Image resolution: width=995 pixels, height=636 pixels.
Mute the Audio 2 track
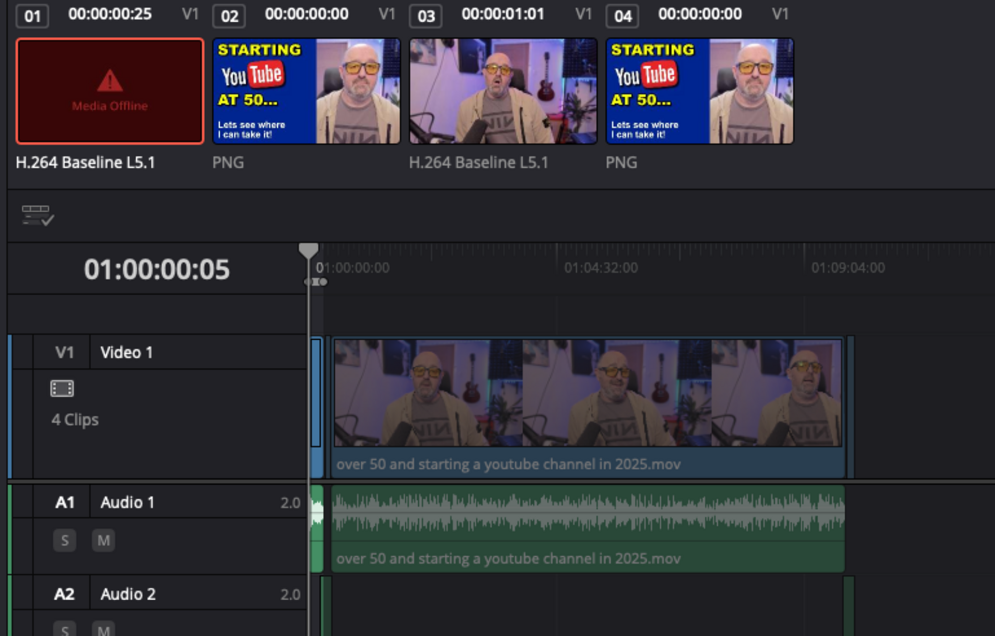pos(103,630)
